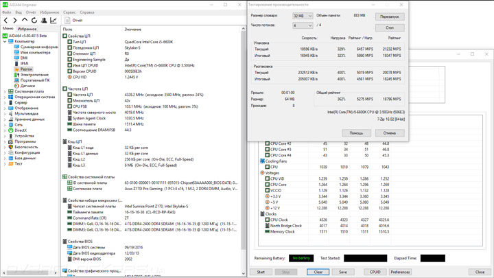Viewport: 494px width, 278px height.
Task: Open the thread count dropdown showing 4
Action: [303, 25]
